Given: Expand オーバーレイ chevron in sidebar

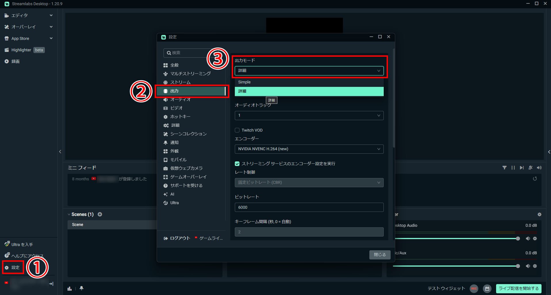Looking at the screenshot, I should pyautogui.click(x=51, y=27).
